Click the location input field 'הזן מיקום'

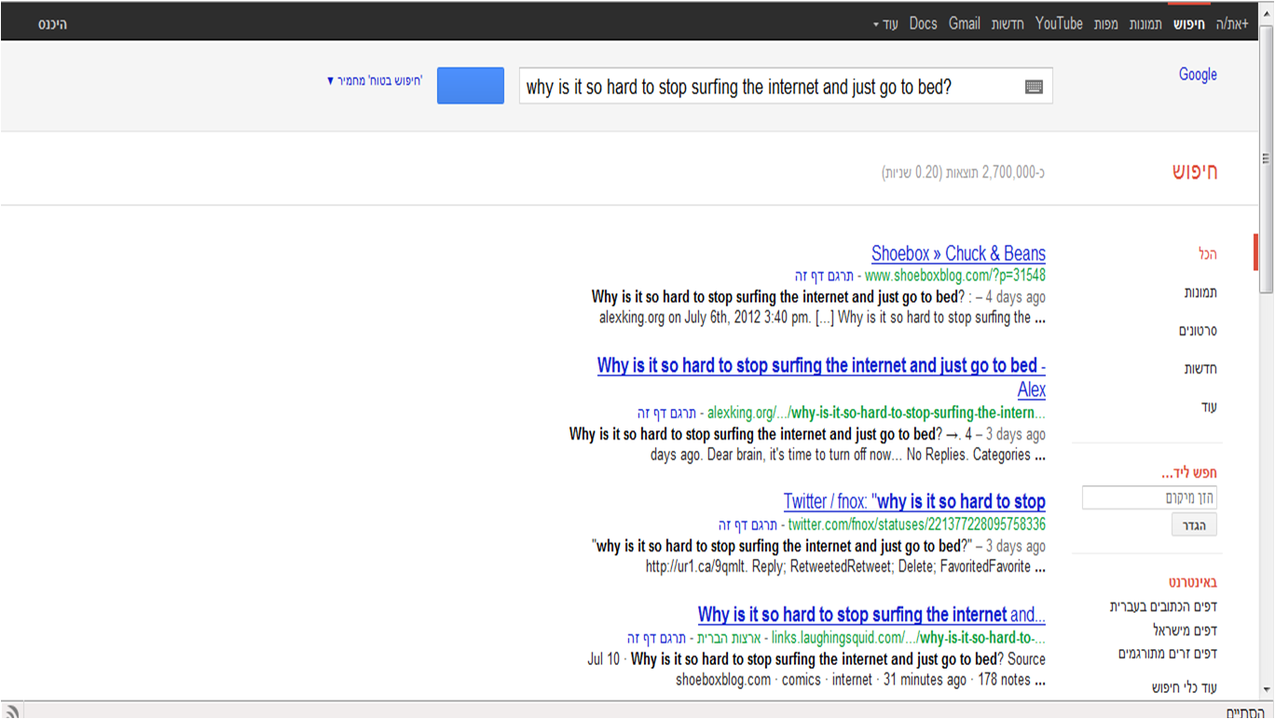point(1149,498)
